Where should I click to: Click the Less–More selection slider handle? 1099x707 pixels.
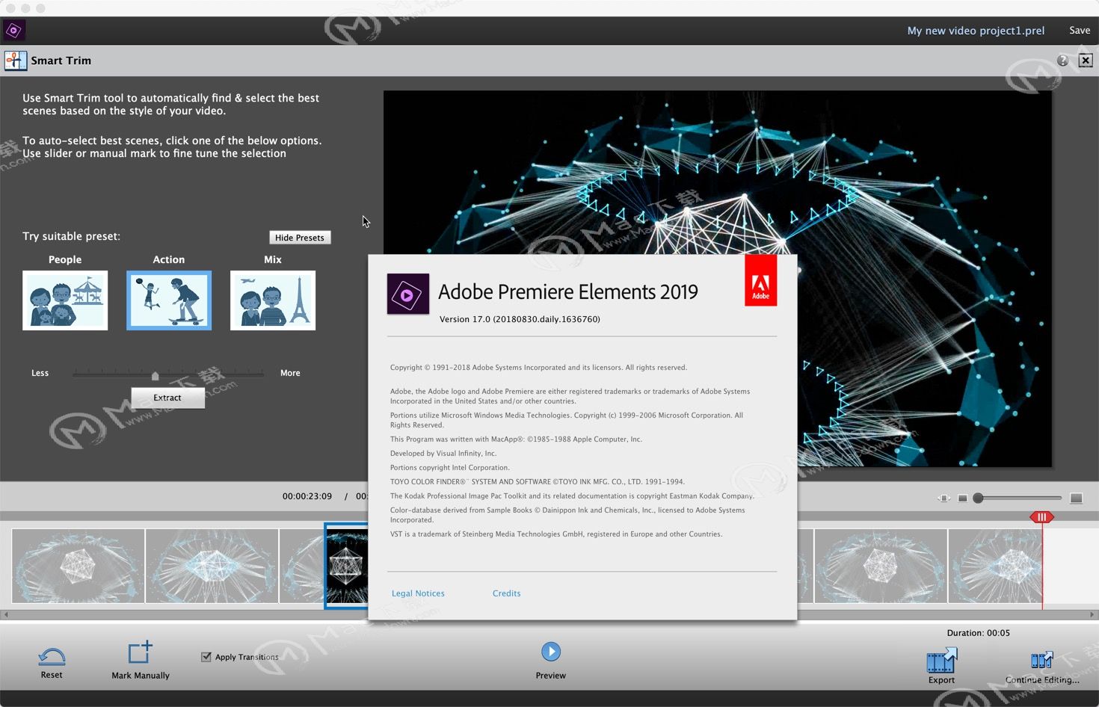coord(155,376)
